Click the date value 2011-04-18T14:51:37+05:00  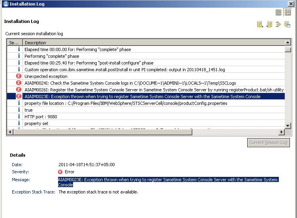pos(86,165)
